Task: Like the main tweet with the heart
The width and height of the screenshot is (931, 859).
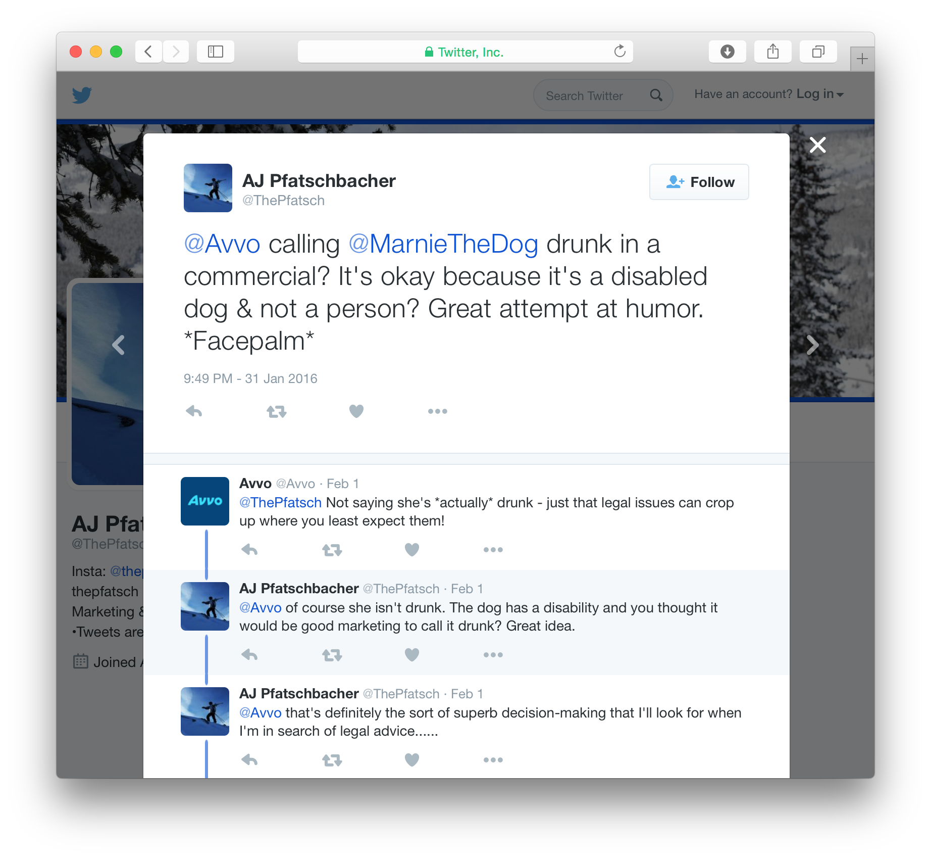Action: [x=356, y=411]
